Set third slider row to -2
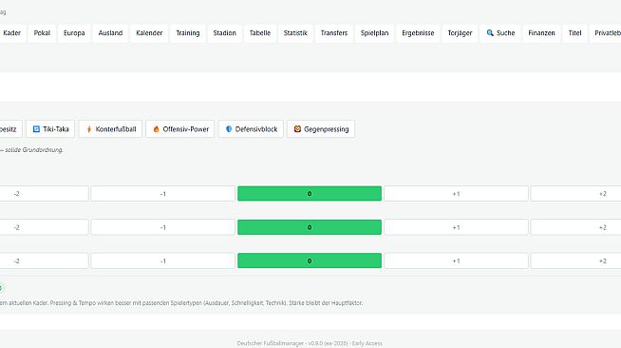The image size is (621, 348). point(44,261)
